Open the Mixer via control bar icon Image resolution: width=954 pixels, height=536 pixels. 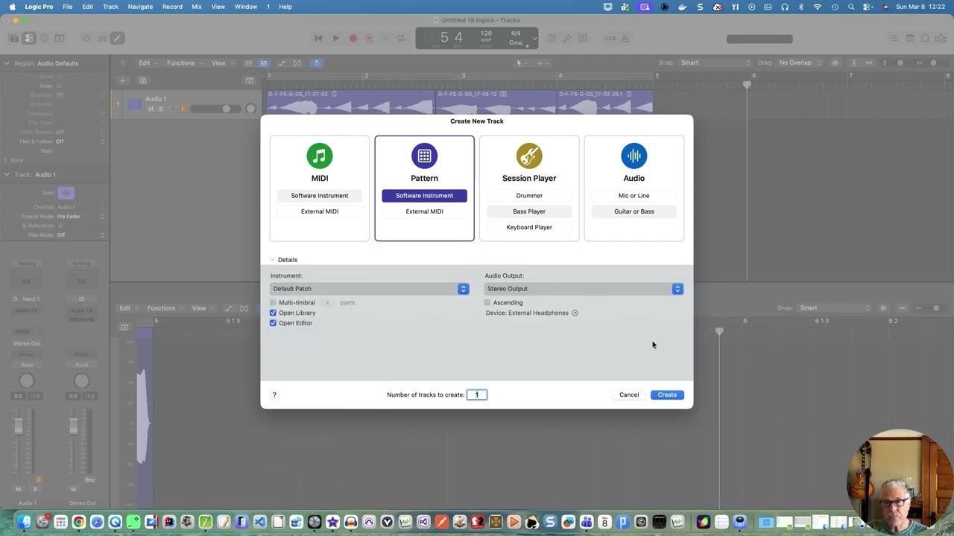102,38
